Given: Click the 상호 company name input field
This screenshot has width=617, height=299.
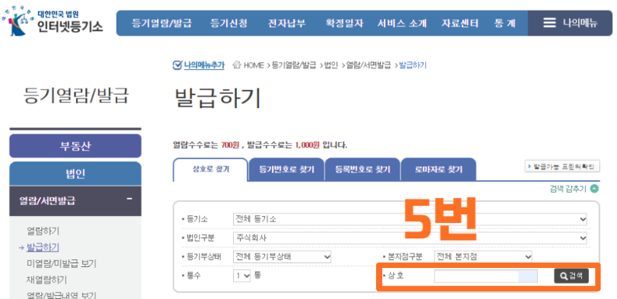Looking at the screenshot, I should coord(486,276).
